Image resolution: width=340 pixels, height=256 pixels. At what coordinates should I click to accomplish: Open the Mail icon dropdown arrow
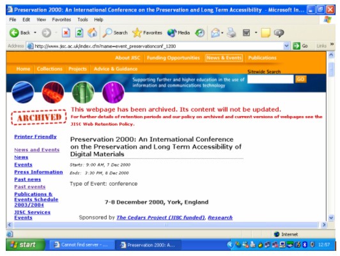[222, 33]
